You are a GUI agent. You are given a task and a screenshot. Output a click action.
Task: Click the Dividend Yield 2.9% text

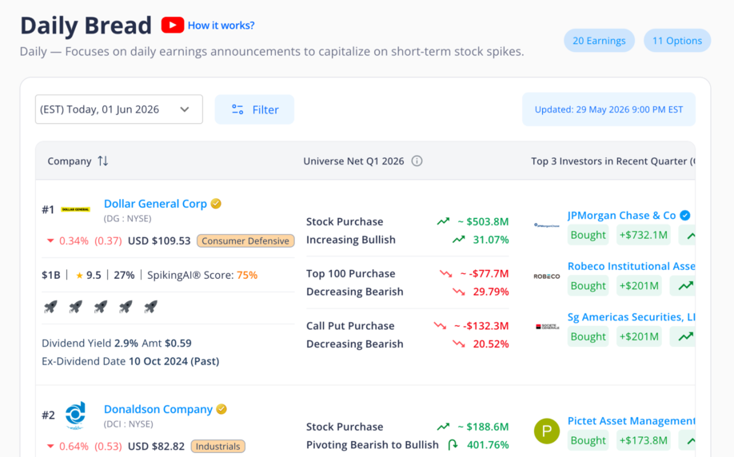click(90, 343)
